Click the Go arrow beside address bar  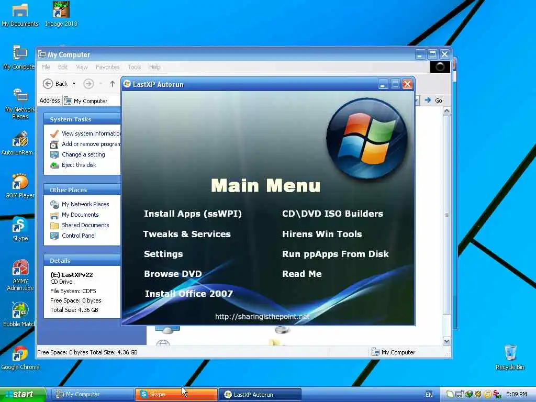[x=428, y=100]
